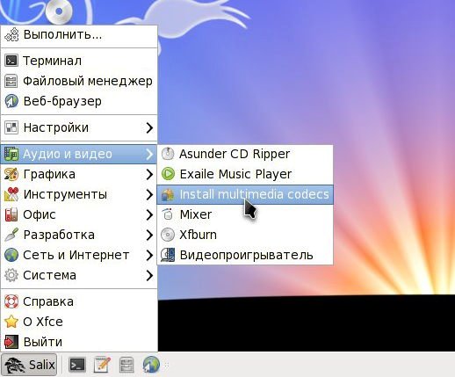Click the gear icon beside Система
The width and height of the screenshot is (455, 377).
click(x=11, y=275)
